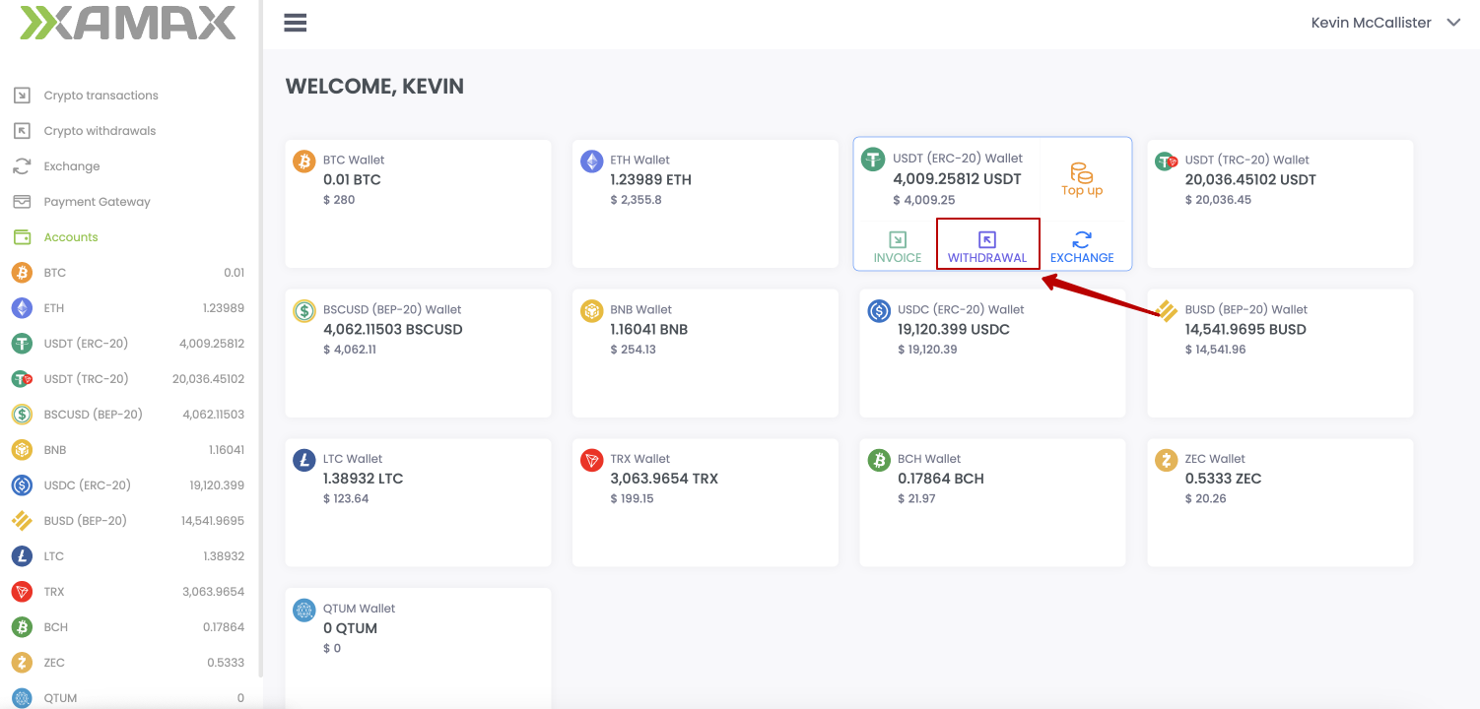This screenshot has height=709, width=1480.
Task: Click the Top up label on USDT wallet
Action: (1082, 191)
